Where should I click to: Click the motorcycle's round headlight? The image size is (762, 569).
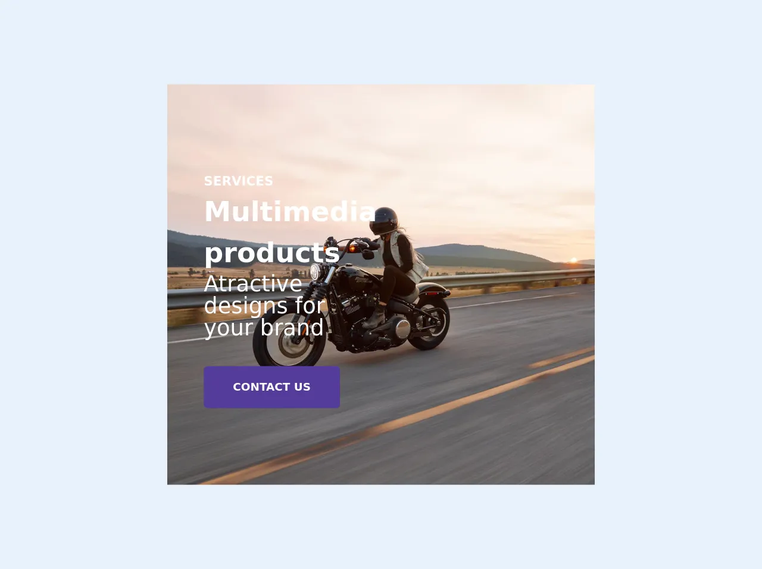[316, 273]
